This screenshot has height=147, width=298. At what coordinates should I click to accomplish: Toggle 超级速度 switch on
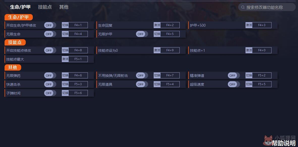tap(234, 84)
